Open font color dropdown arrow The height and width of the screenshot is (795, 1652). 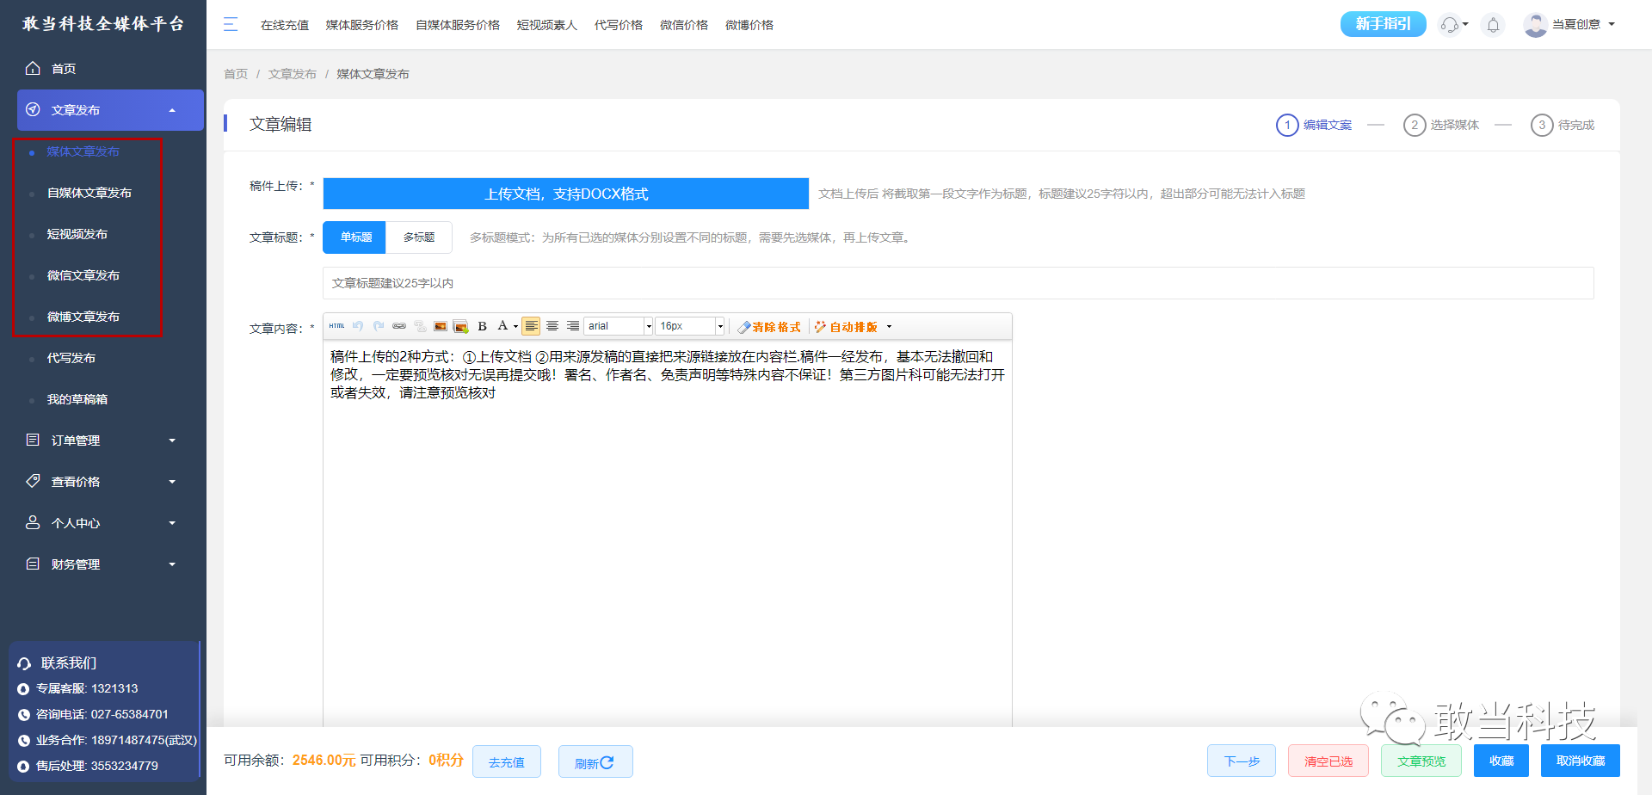pos(515,326)
